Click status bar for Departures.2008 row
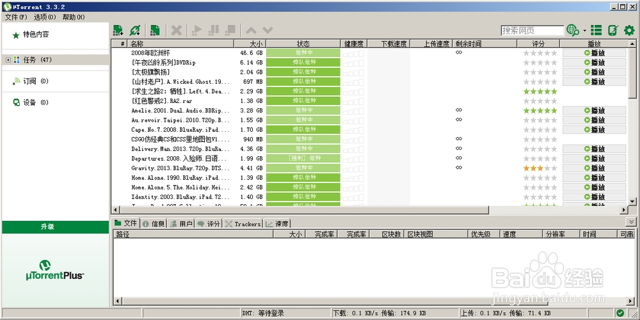The image size is (640, 320). pos(303,158)
